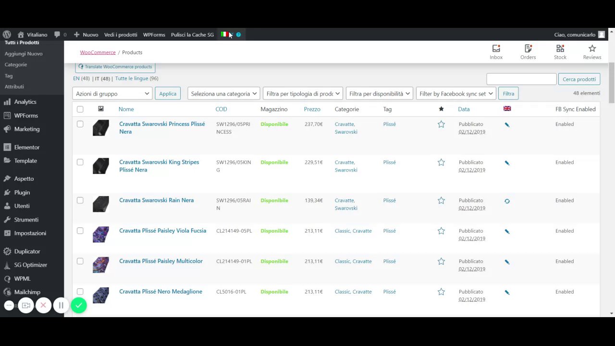Cancel recording with the red X button
615x346 pixels.
coord(43,305)
